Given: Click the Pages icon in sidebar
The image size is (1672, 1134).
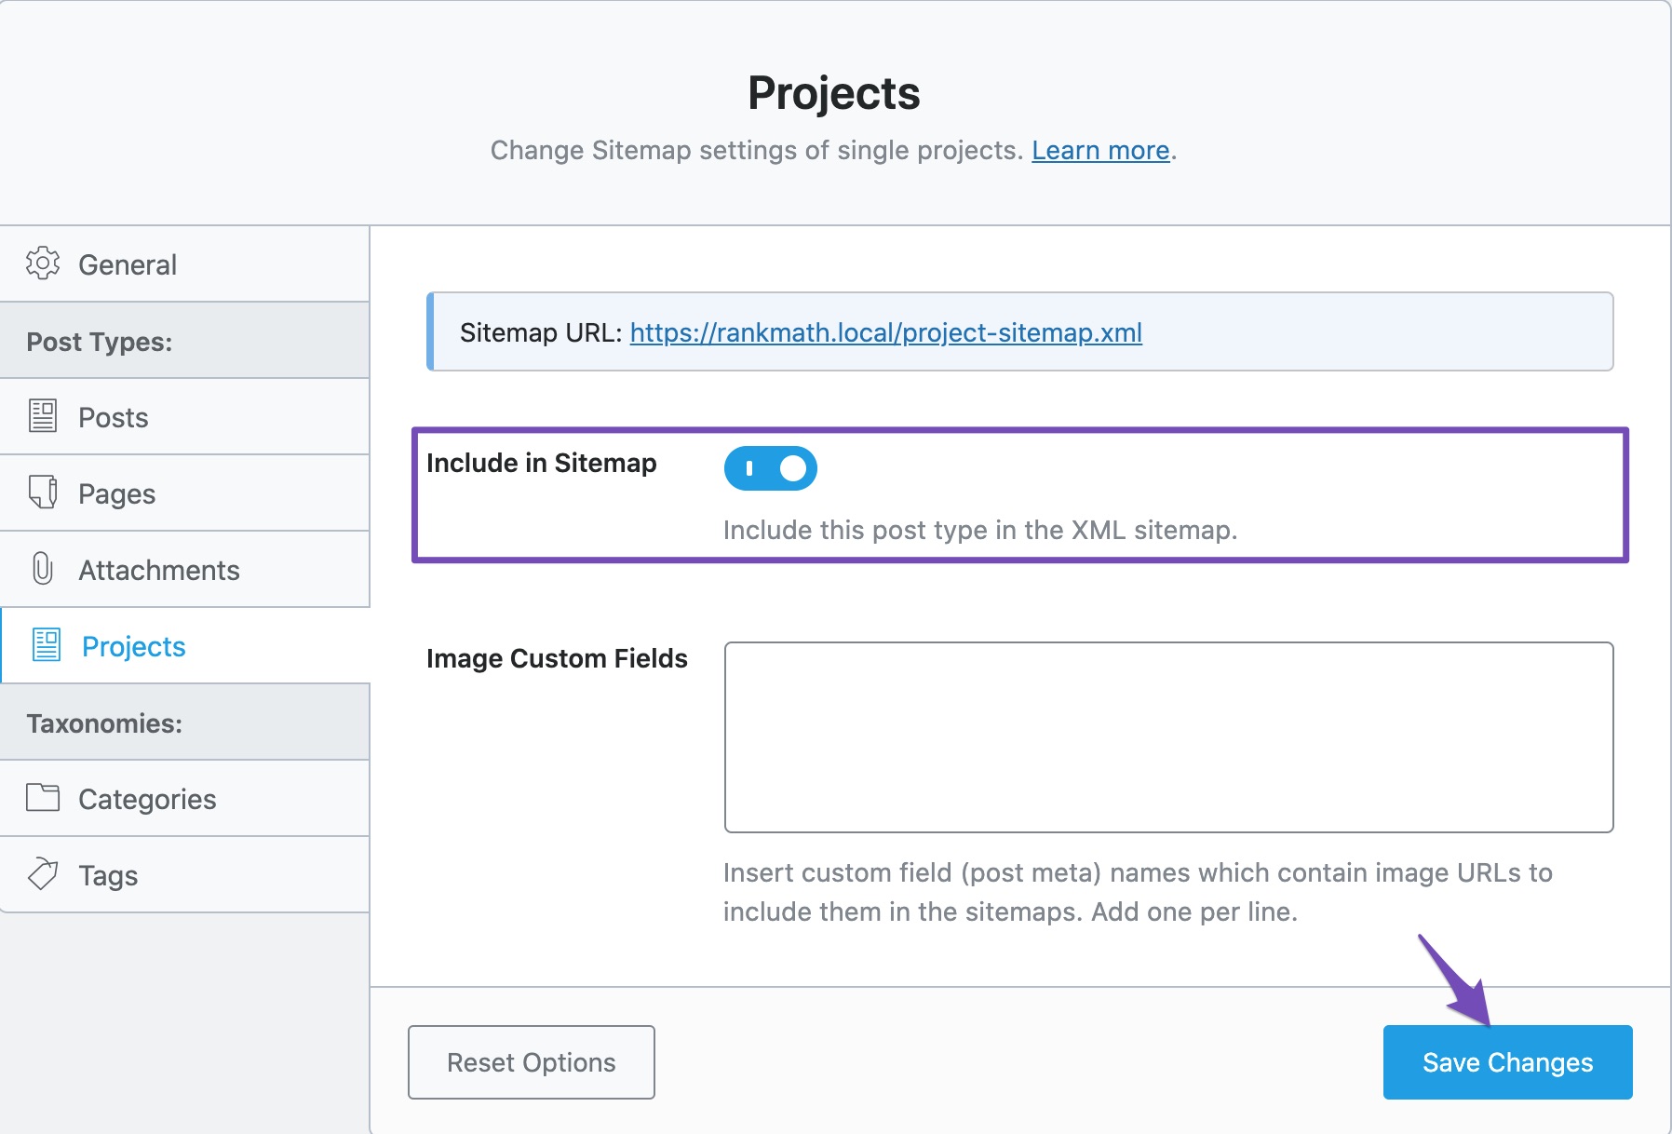Looking at the screenshot, I should [x=43, y=493].
